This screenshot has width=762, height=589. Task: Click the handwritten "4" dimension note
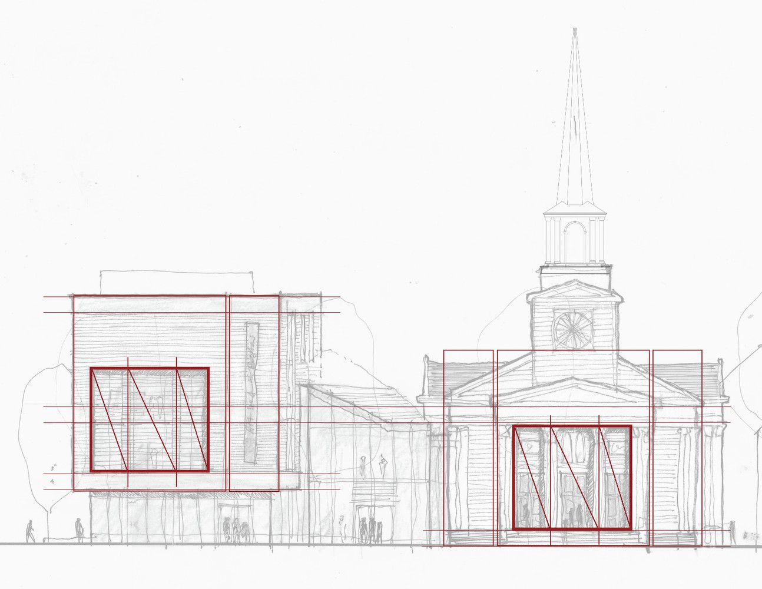(x=52, y=481)
